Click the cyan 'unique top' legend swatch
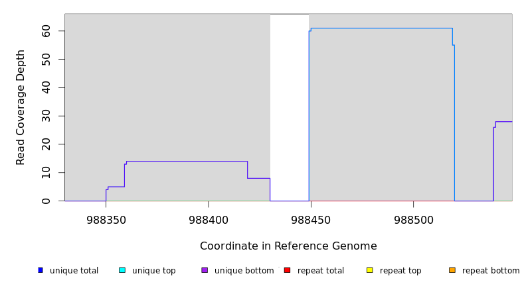 point(122,270)
